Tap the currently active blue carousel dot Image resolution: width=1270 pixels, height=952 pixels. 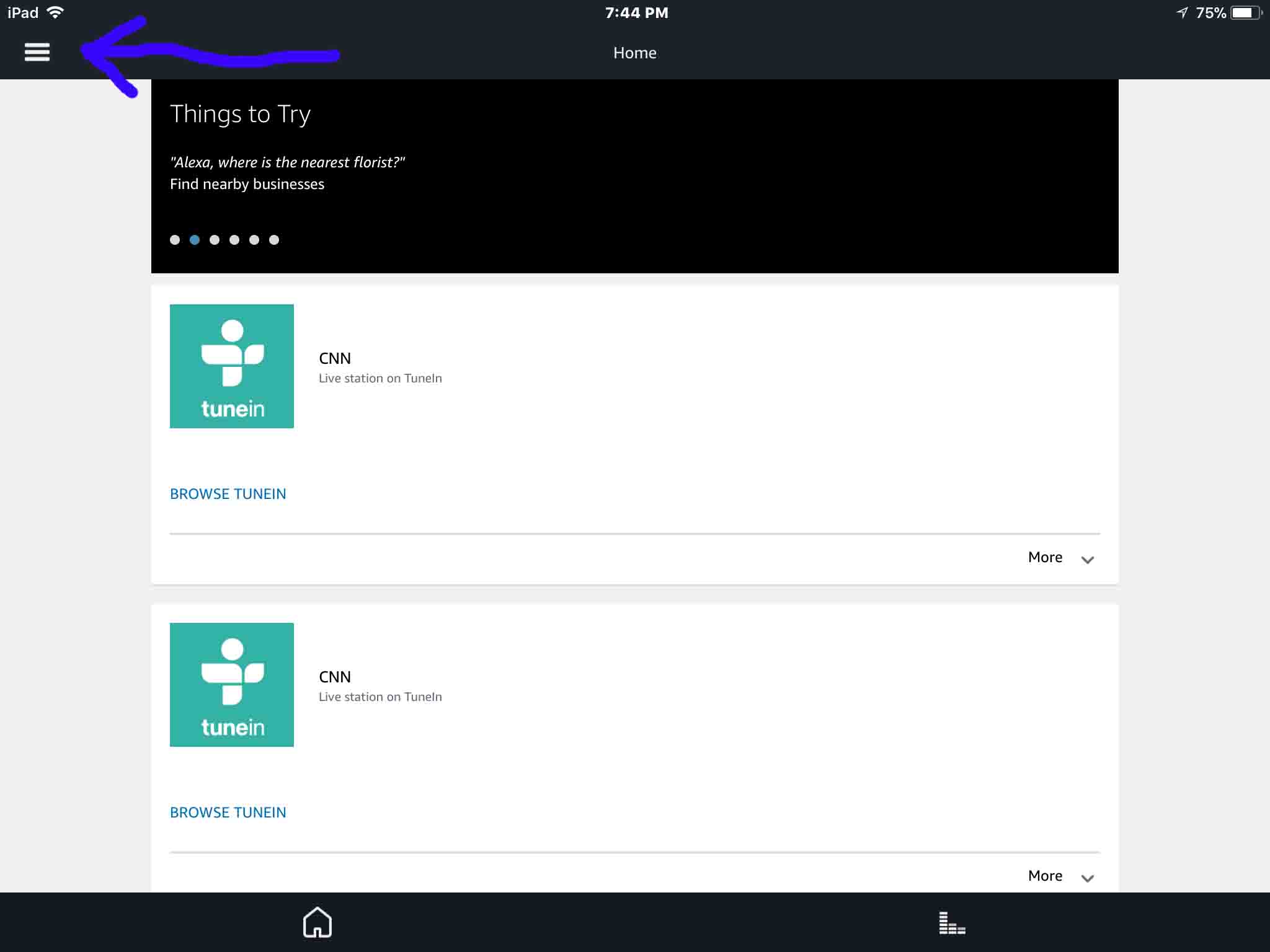195,239
